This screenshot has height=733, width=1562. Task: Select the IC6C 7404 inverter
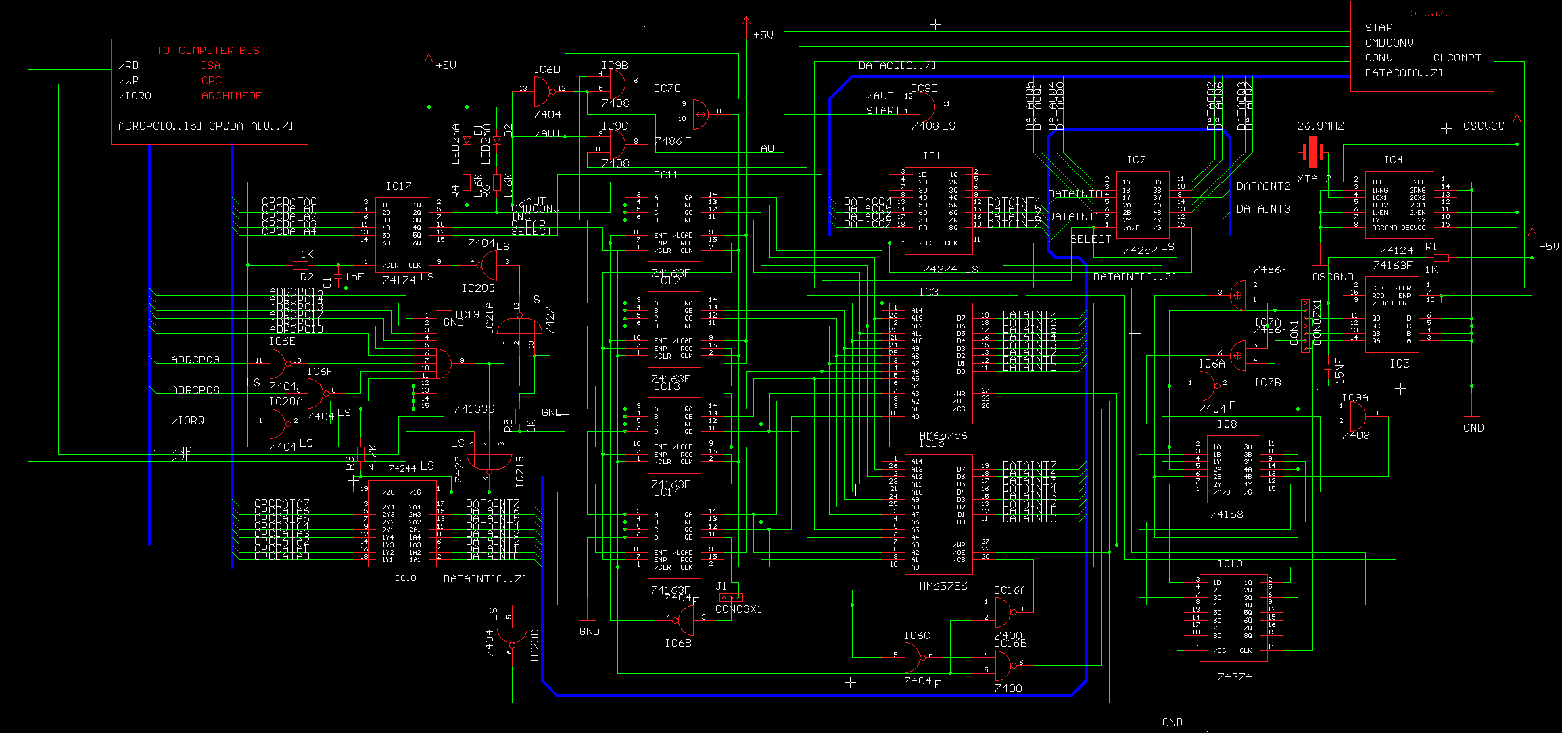click(x=914, y=657)
